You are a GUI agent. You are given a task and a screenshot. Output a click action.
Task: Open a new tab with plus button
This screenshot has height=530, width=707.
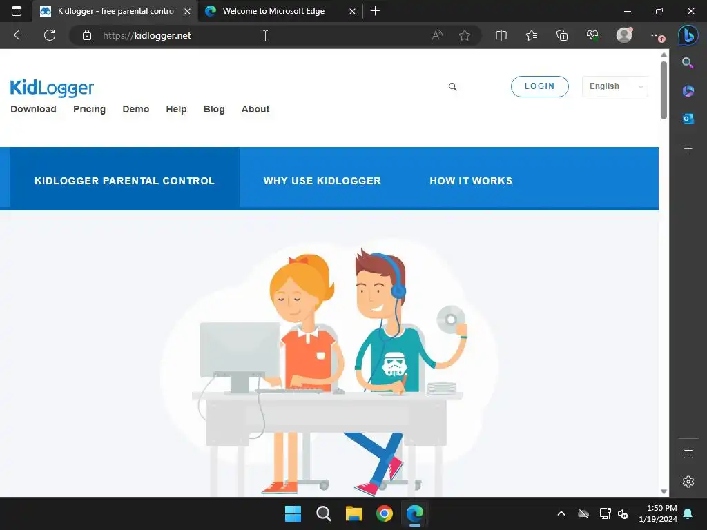coord(375,11)
